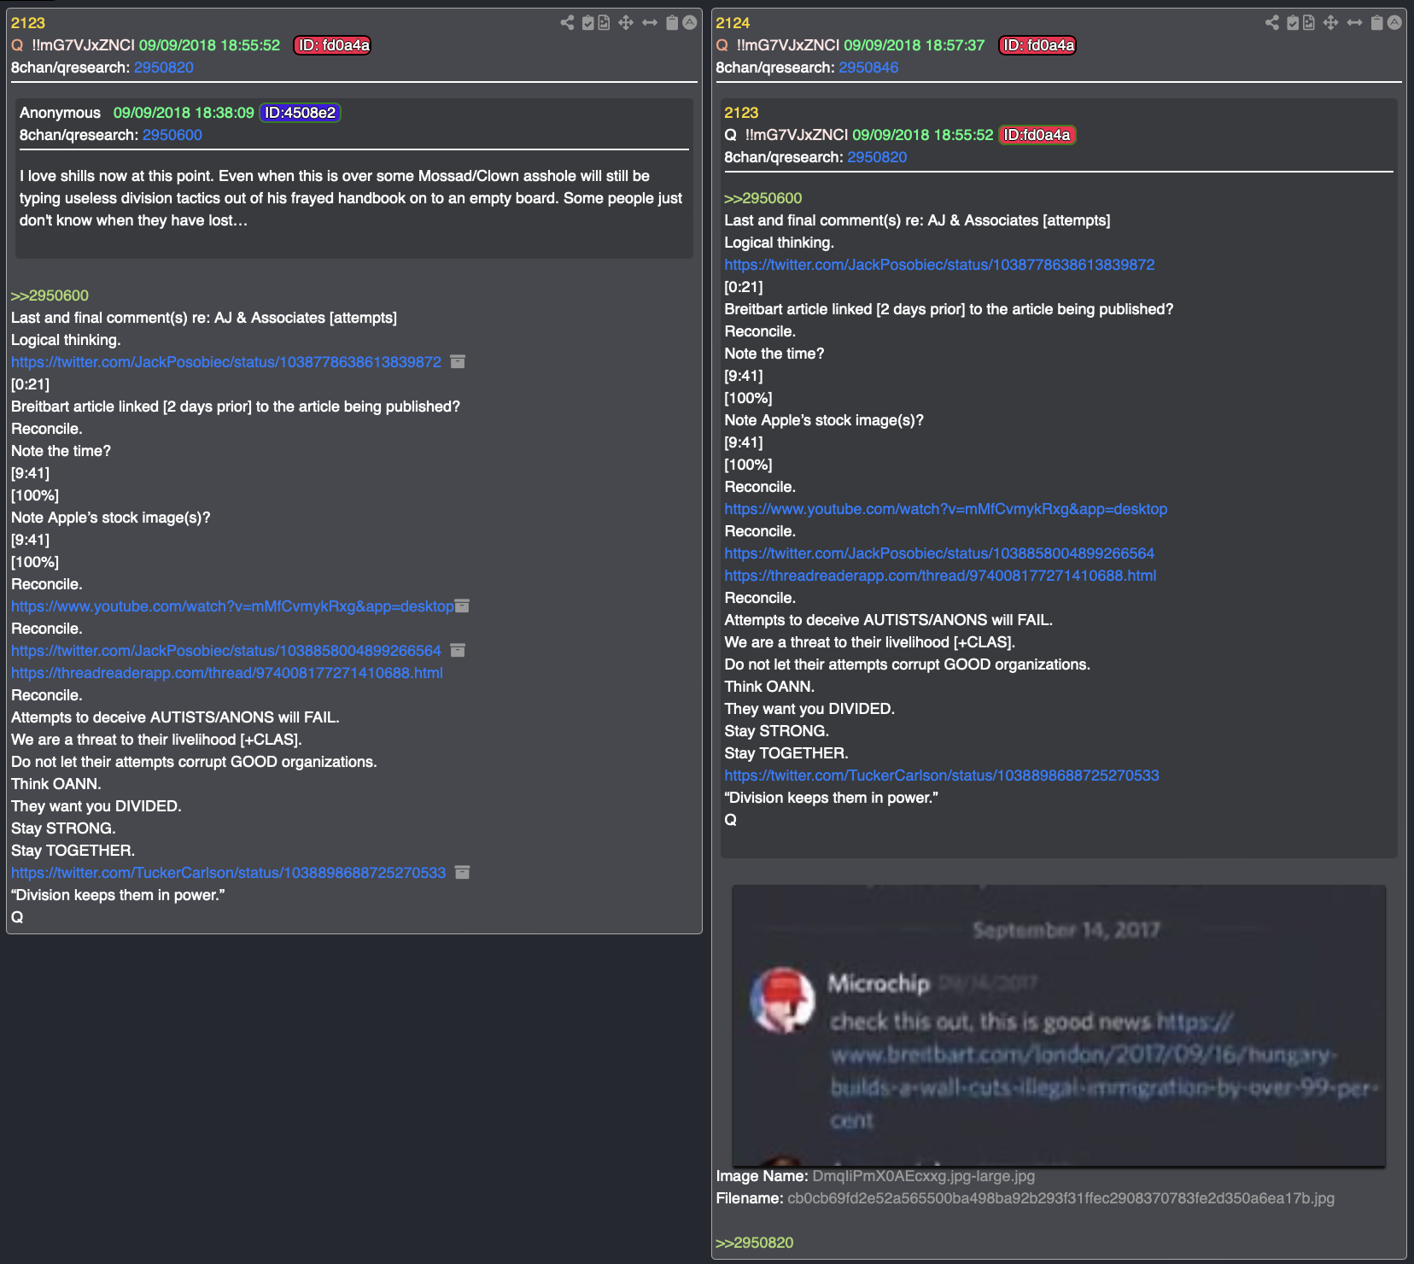1414x1264 pixels.
Task: Open the TuckerCarlson status link in post 2124
Action: pyautogui.click(x=942, y=775)
